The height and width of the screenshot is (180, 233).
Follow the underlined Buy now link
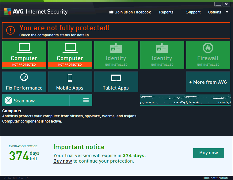click(x=63, y=161)
